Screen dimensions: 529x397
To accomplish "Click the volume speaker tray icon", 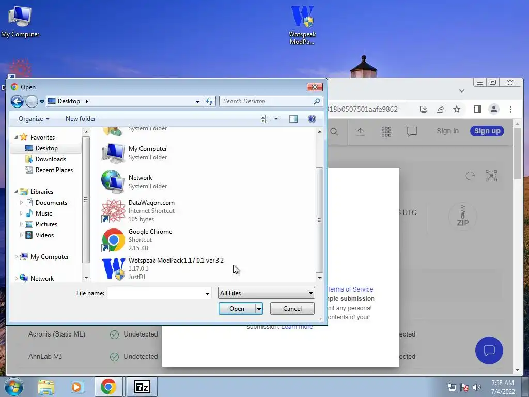I will (x=476, y=387).
